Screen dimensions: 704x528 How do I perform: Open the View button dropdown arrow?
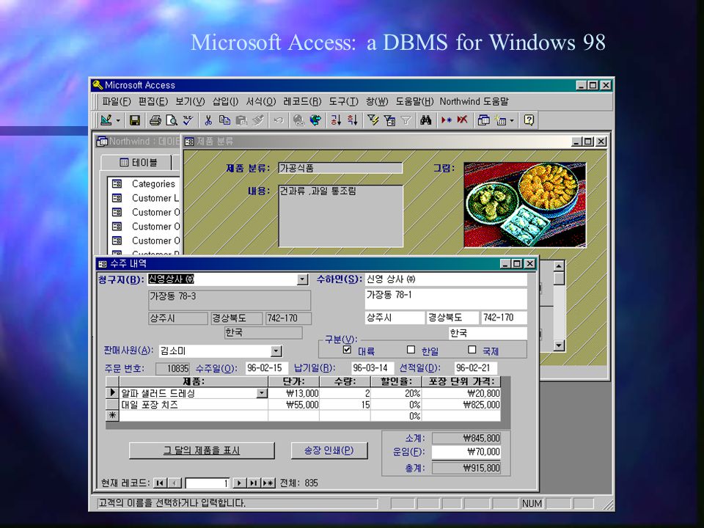click(118, 120)
